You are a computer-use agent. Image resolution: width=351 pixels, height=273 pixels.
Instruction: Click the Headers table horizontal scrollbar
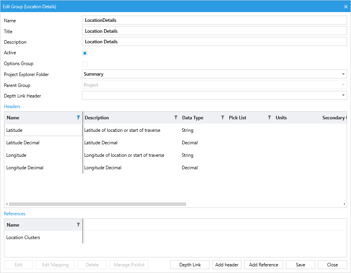point(97,204)
